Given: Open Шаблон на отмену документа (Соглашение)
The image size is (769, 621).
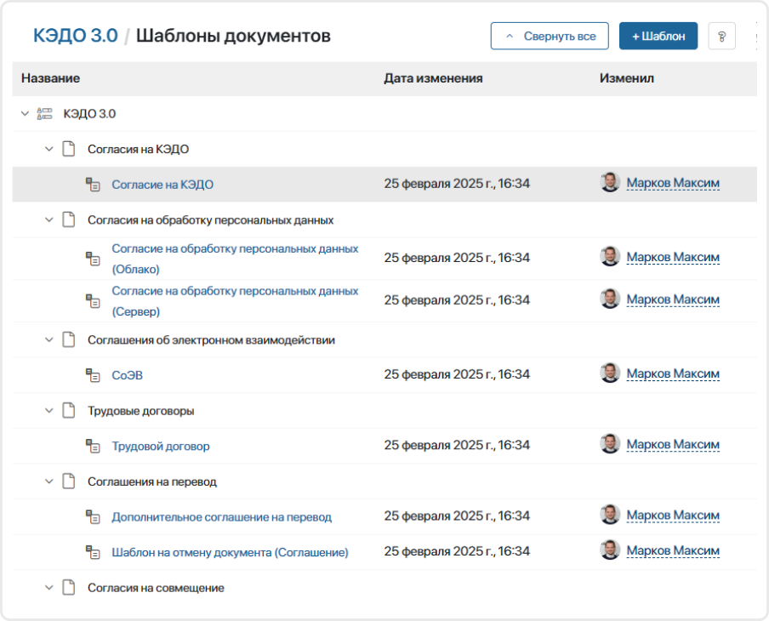Looking at the screenshot, I should click(x=230, y=552).
